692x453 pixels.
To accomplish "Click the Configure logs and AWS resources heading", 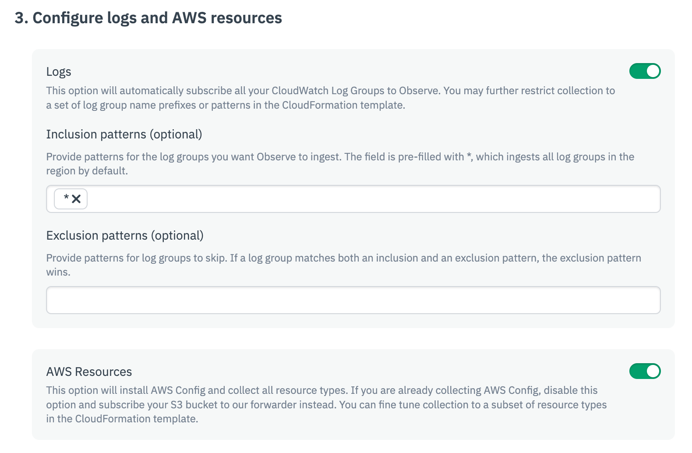I will [148, 18].
